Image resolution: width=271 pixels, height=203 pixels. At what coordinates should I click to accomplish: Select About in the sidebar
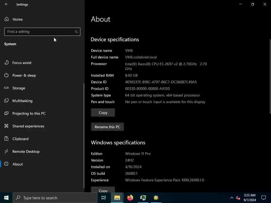click(42, 164)
